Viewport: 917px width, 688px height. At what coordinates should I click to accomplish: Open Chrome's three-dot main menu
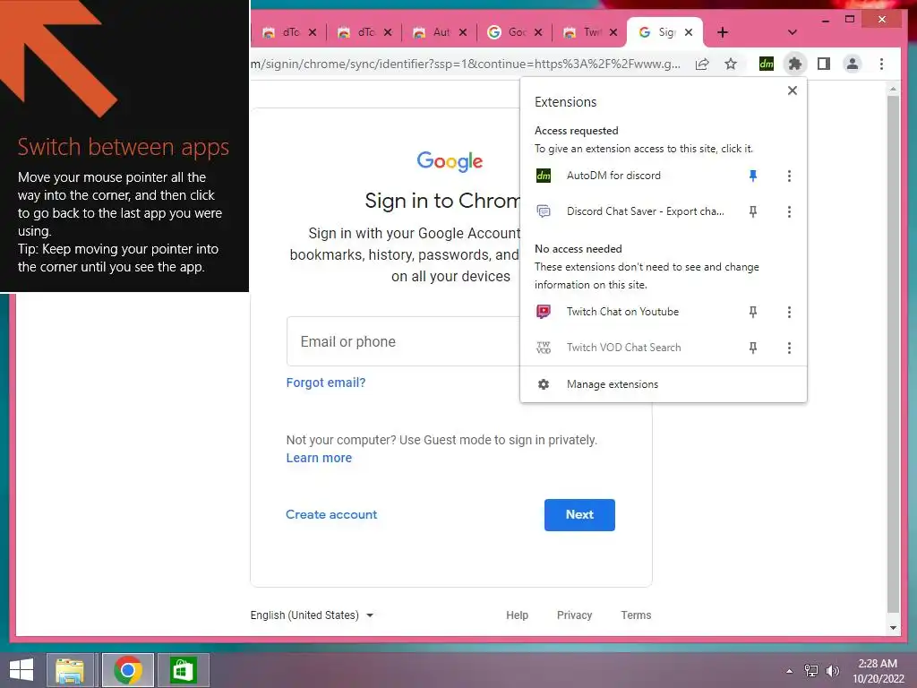(x=881, y=64)
